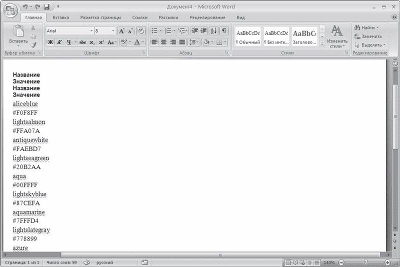Open the Arial font name dropdown

[91, 31]
